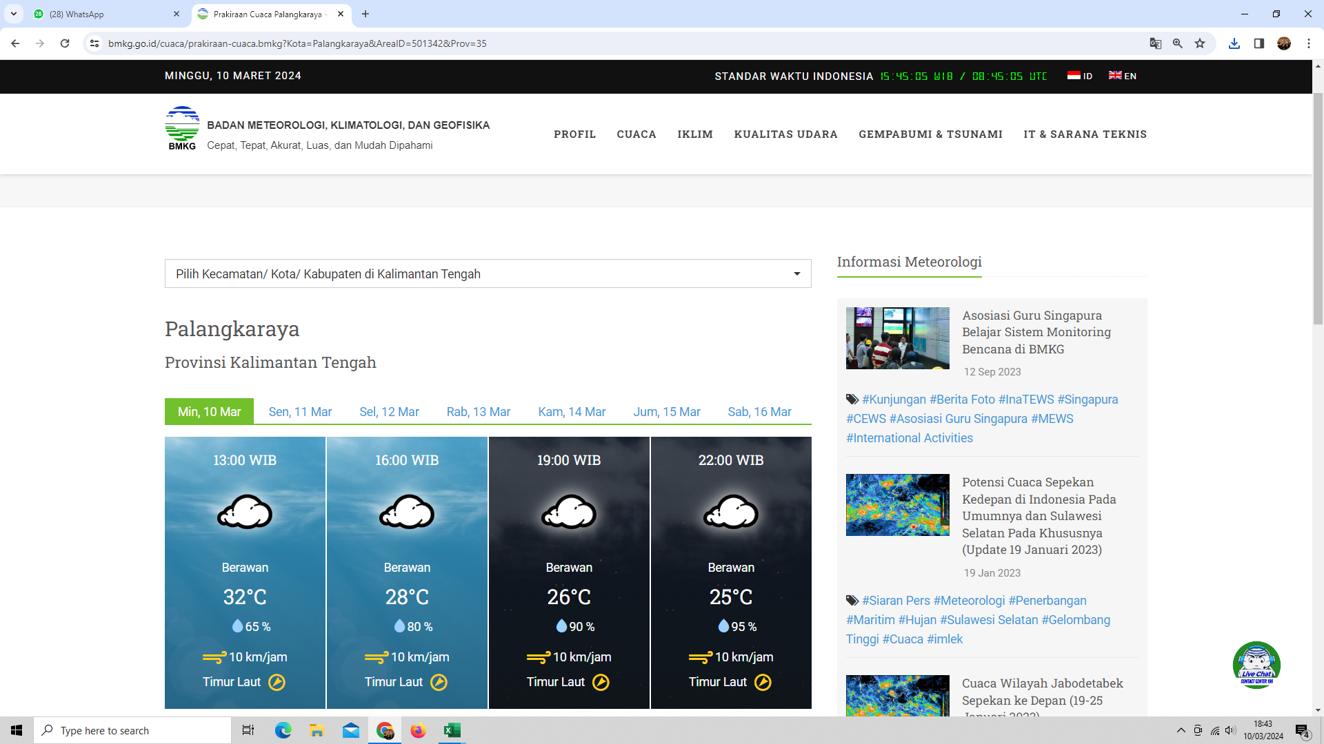
Task: View site information icon in address bar
Action: (x=94, y=43)
